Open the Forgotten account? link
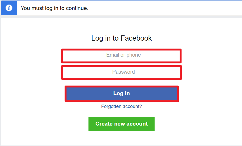Viewport: 242px width, 146px height. (x=121, y=106)
